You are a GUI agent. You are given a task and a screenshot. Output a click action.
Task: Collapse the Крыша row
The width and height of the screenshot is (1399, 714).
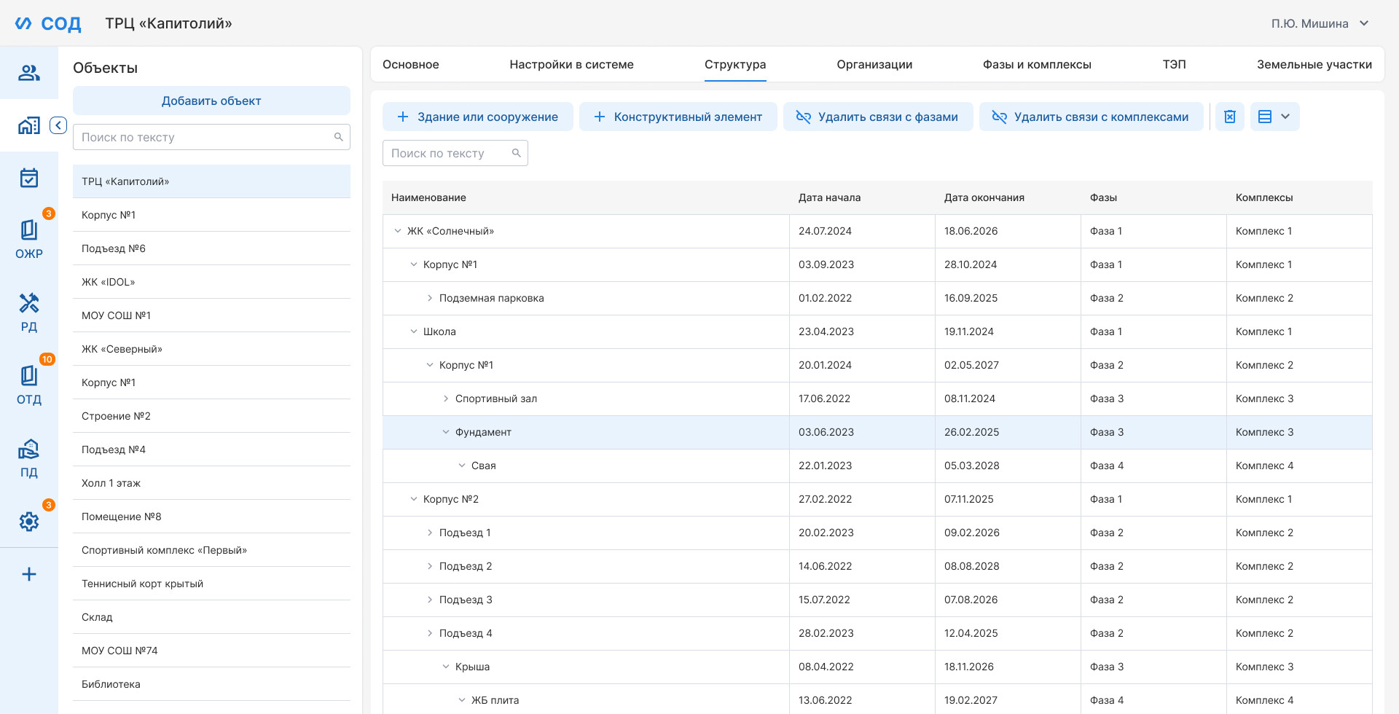(x=446, y=667)
